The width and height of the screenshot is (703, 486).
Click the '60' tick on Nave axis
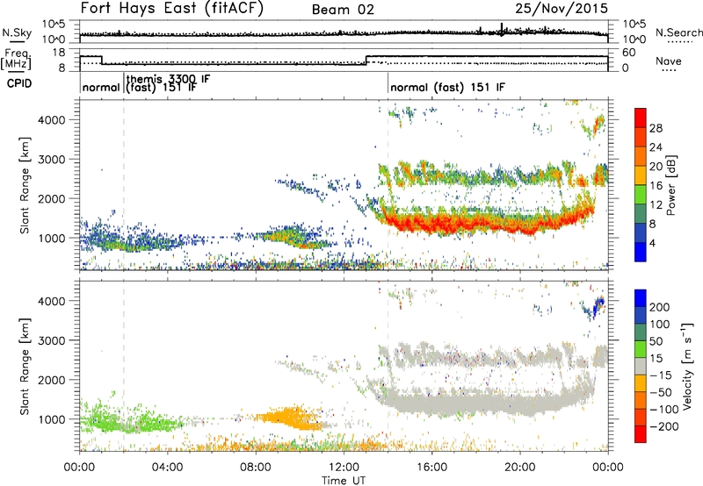(x=629, y=53)
